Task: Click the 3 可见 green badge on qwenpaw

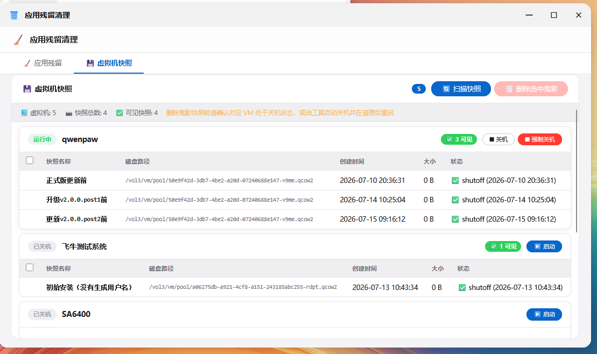Action: point(459,139)
